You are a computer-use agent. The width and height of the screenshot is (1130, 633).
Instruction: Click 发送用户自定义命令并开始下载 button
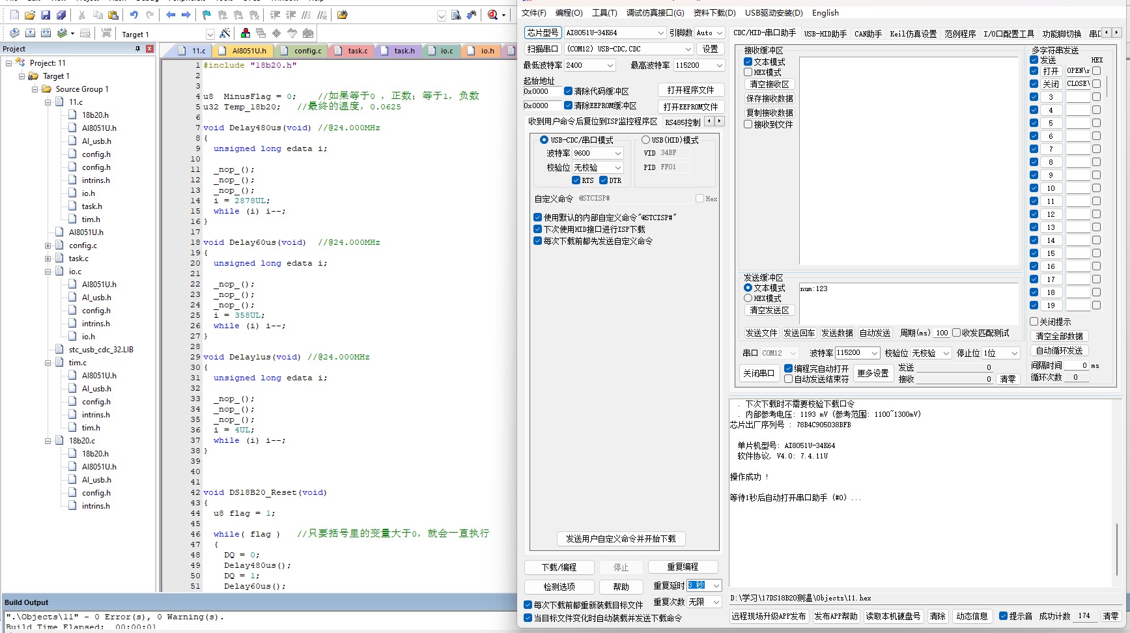click(x=621, y=539)
